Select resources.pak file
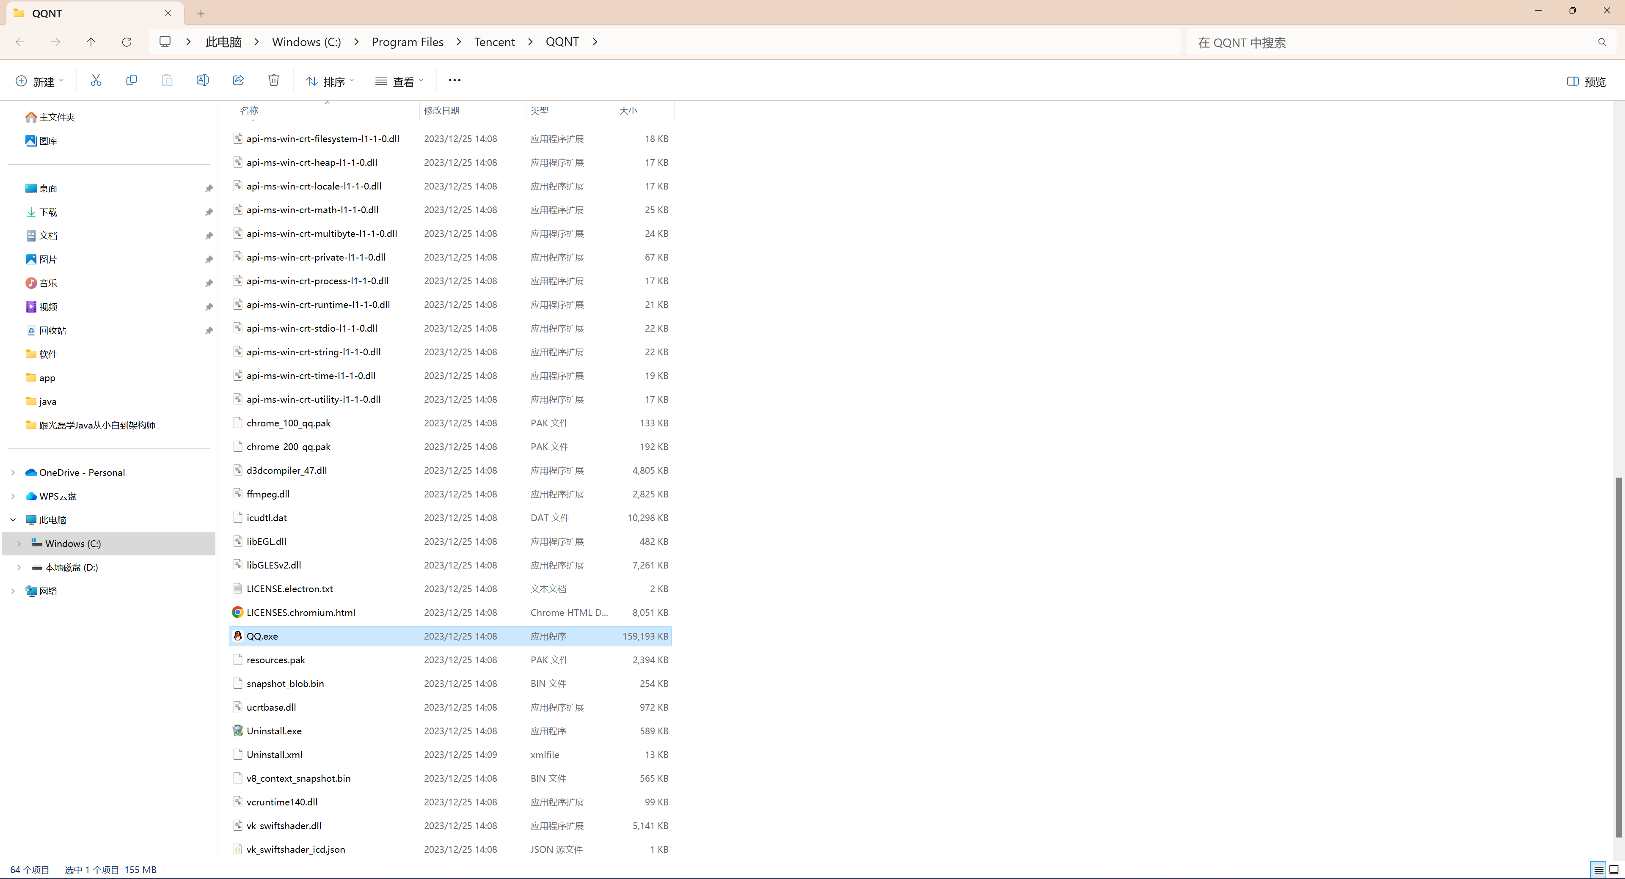This screenshot has height=879, width=1625. click(275, 659)
